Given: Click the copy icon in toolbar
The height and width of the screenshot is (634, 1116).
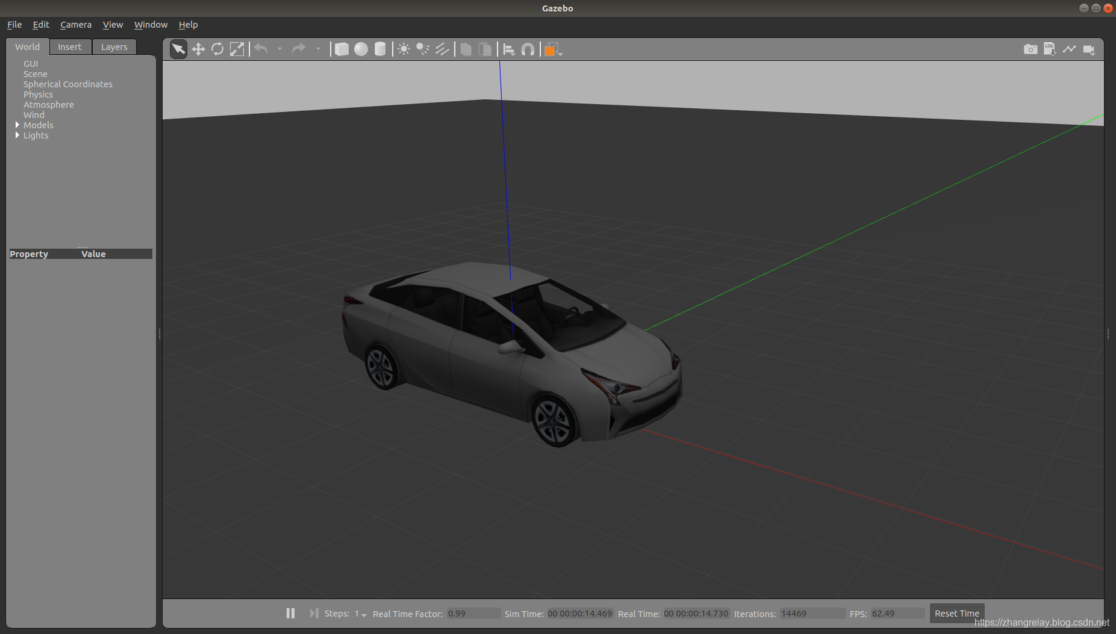Looking at the screenshot, I should [x=466, y=49].
